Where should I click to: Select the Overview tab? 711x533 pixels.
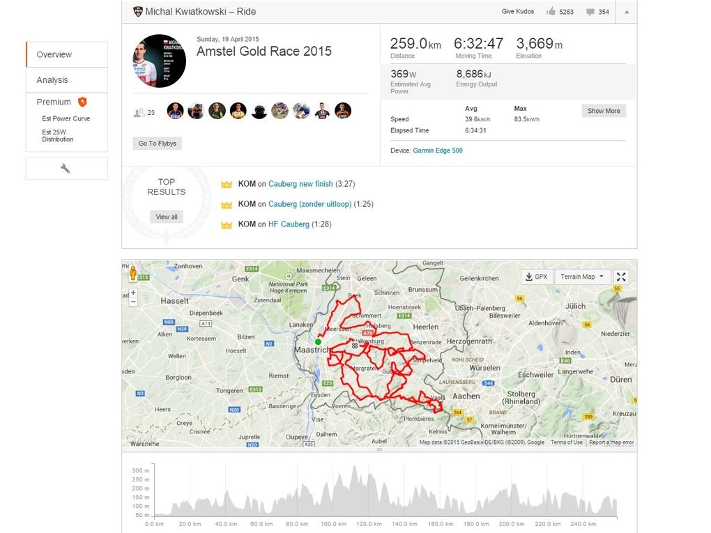[x=54, y=54]
